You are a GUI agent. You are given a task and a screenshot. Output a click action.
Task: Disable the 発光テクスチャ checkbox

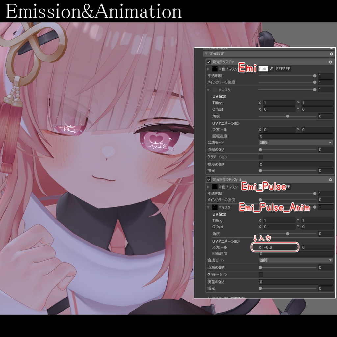pyautogui.click(x=209, y=62)
